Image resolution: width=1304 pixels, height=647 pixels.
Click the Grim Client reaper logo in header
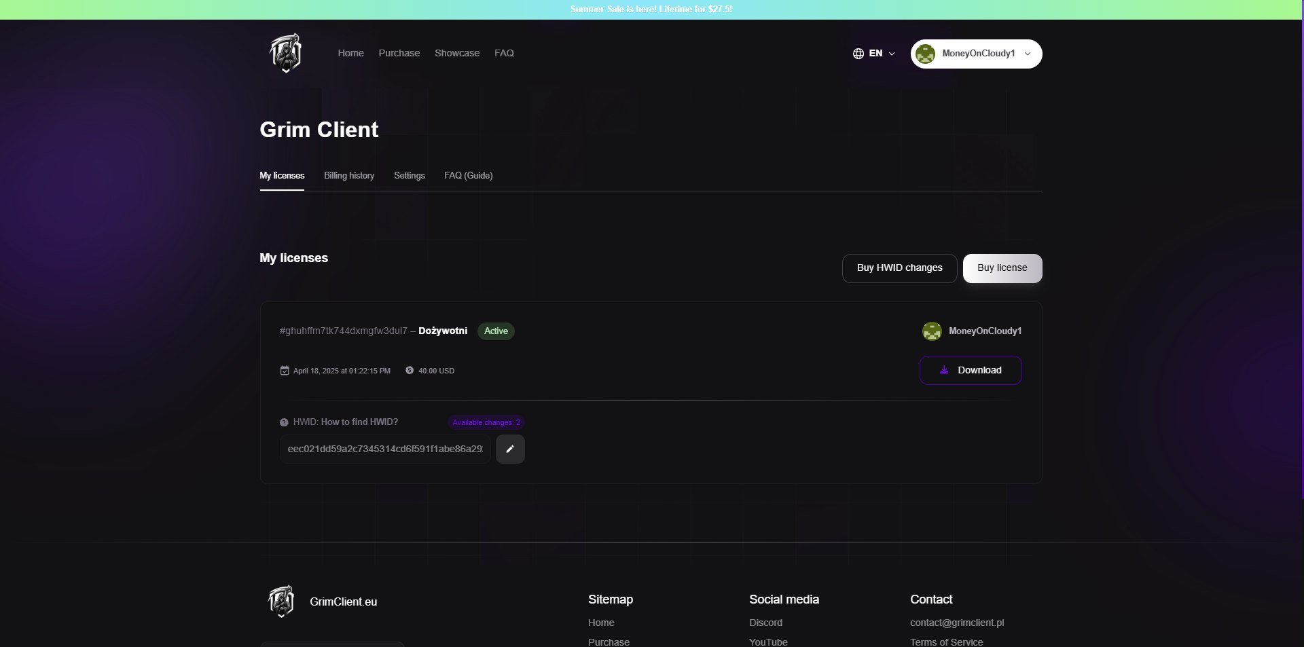pos(286,53)
